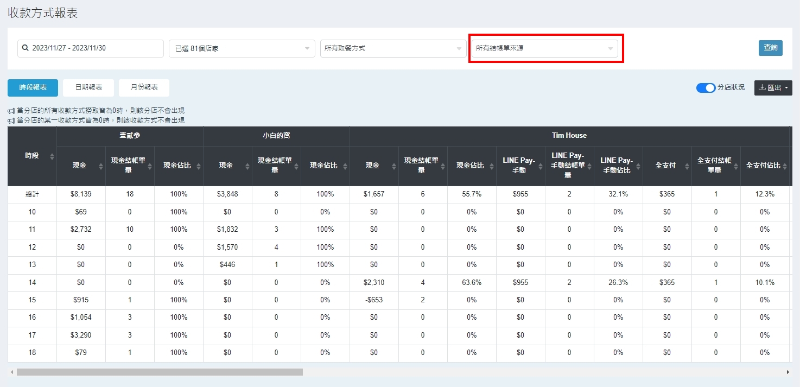Image resolution: width=800 pixels, height=387 pixels.
Task: Expand the 所有取餐方式 dropdown
Action: point(393,48)
